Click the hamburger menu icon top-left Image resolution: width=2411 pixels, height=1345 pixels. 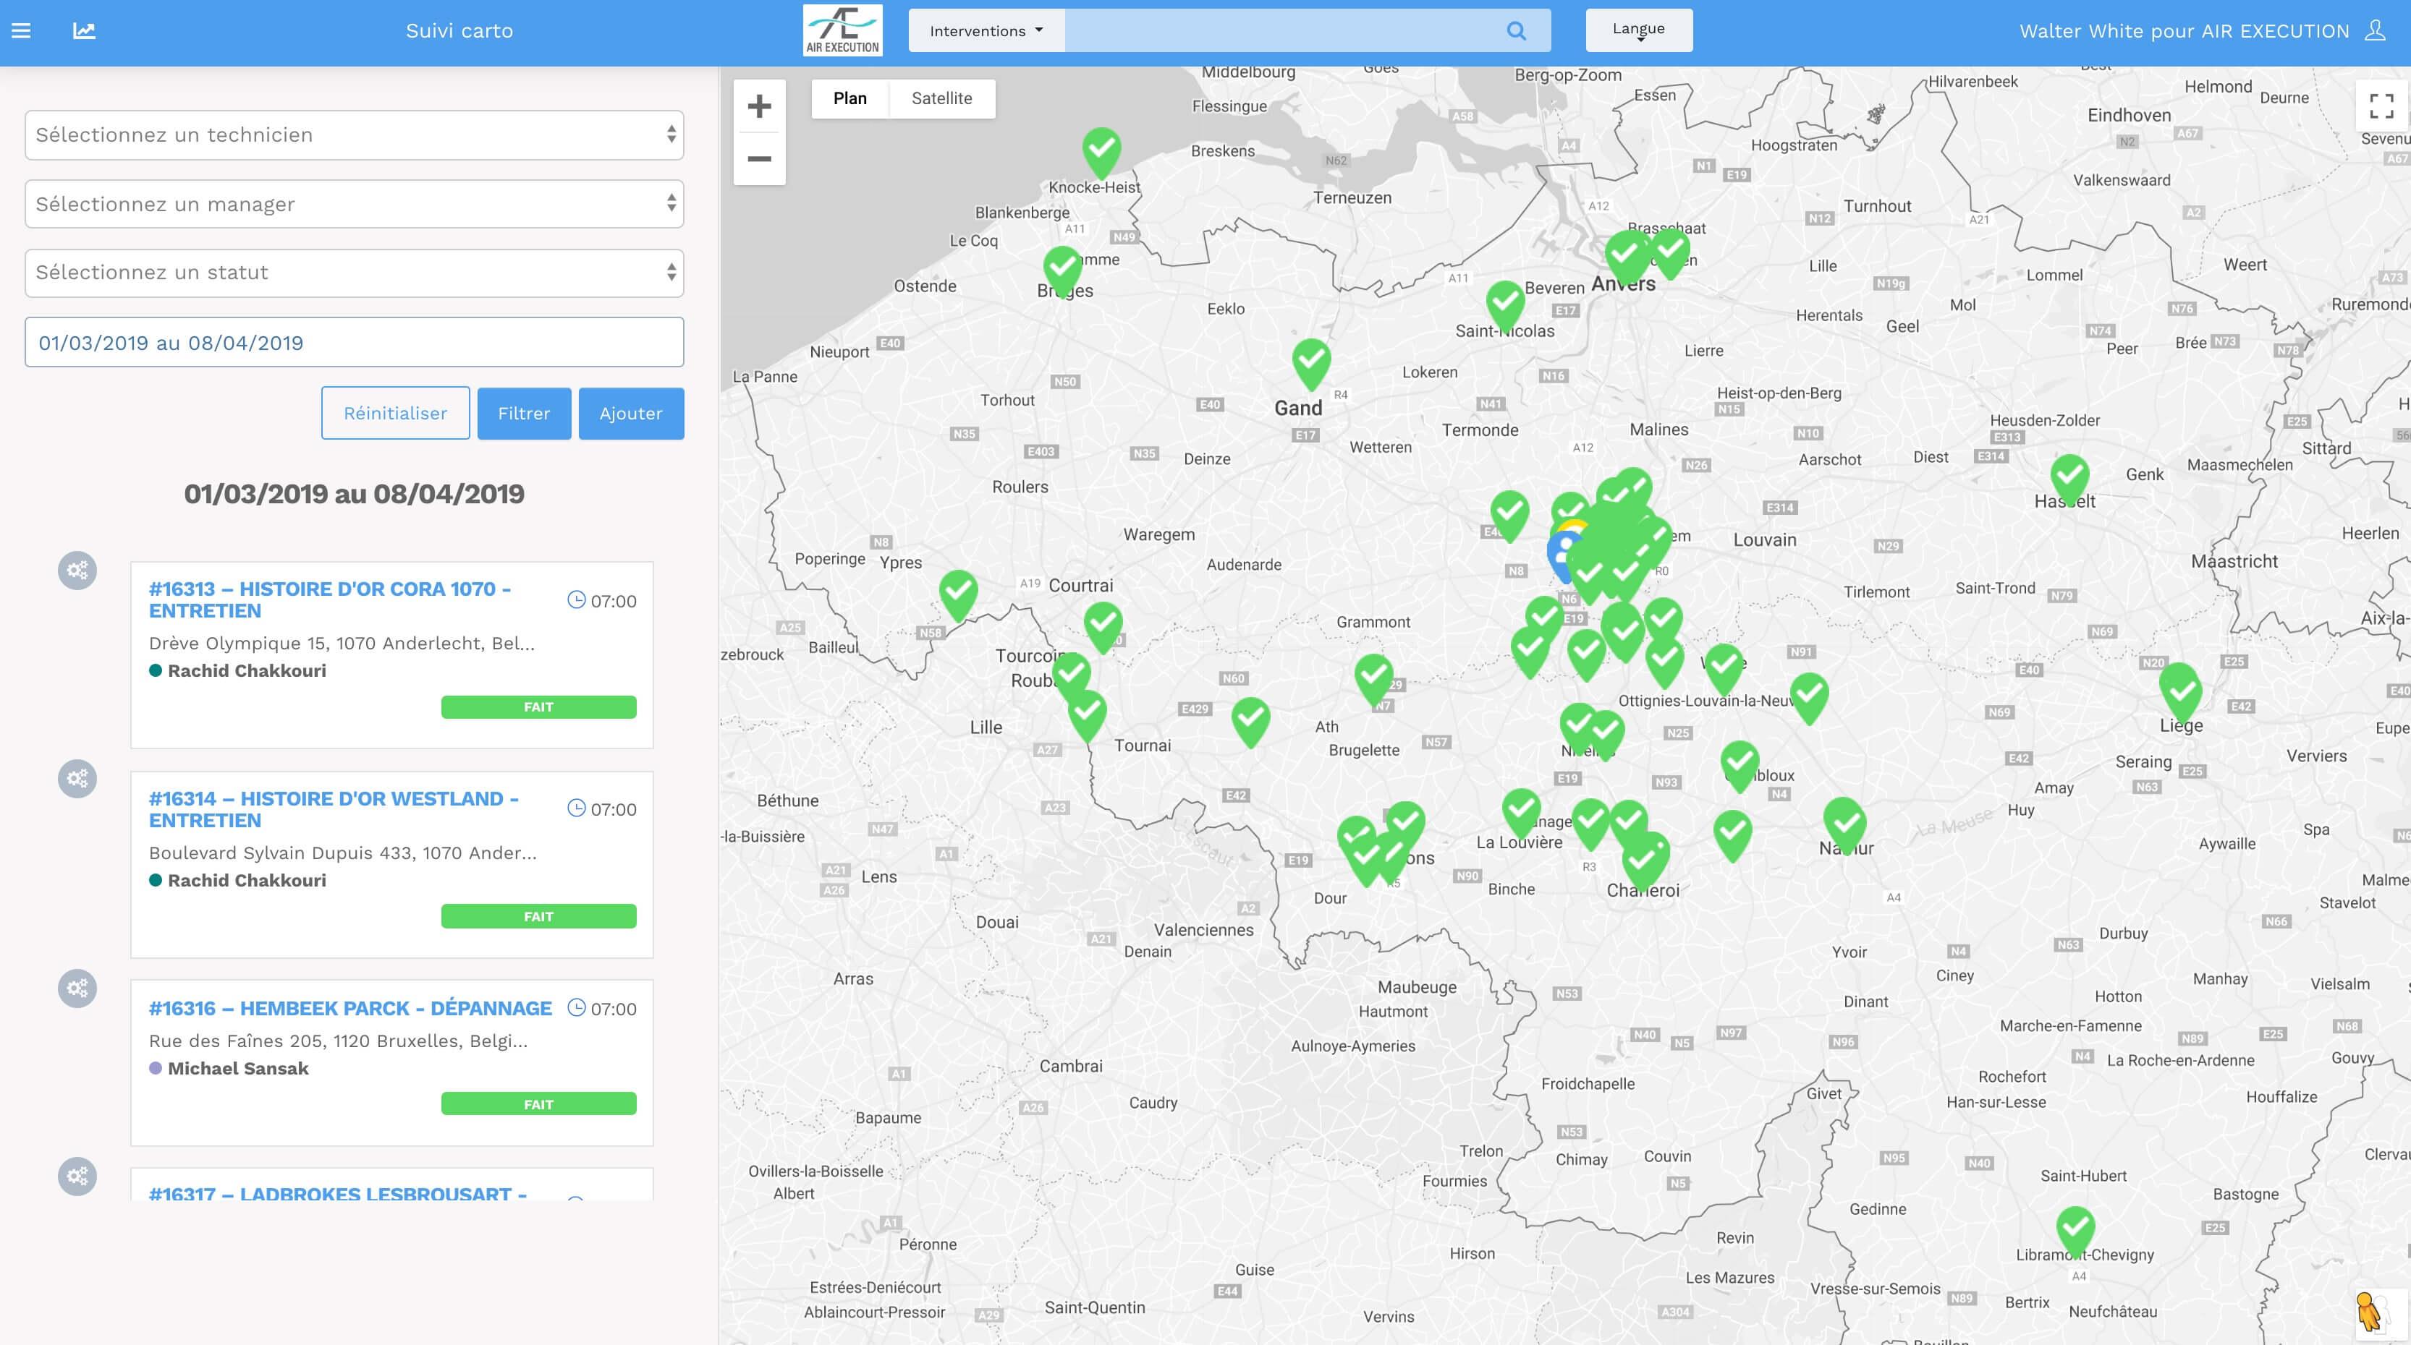pyautogui.click(x=22, y=31)
